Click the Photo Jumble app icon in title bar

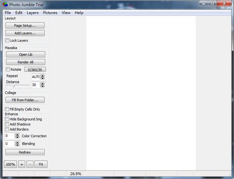tap(5, 5)
